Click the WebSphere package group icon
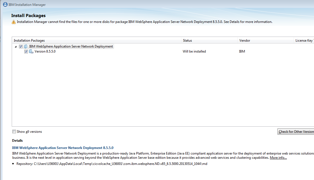314x180 pixels. tap(26, 46)
